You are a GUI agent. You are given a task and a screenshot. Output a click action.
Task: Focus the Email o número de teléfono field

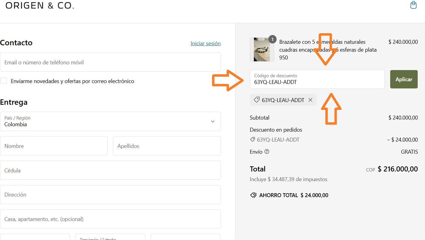coord(110,62)
